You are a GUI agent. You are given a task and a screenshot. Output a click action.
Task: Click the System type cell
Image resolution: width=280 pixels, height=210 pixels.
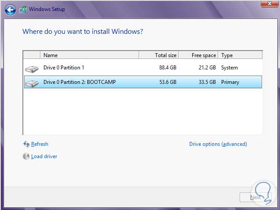coord(230,68)
